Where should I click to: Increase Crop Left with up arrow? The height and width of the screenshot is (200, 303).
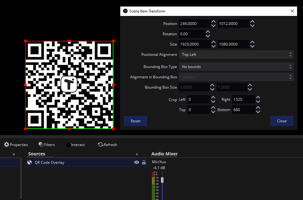pyautogui.click(x=213, y=97)
